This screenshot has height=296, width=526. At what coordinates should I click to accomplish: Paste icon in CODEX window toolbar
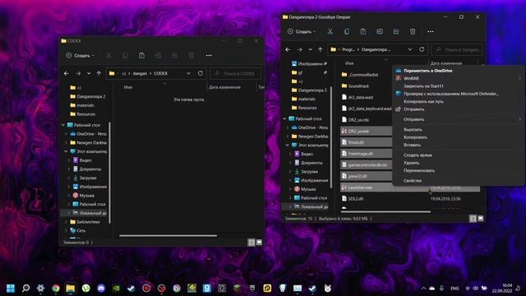tap(141, 55)
